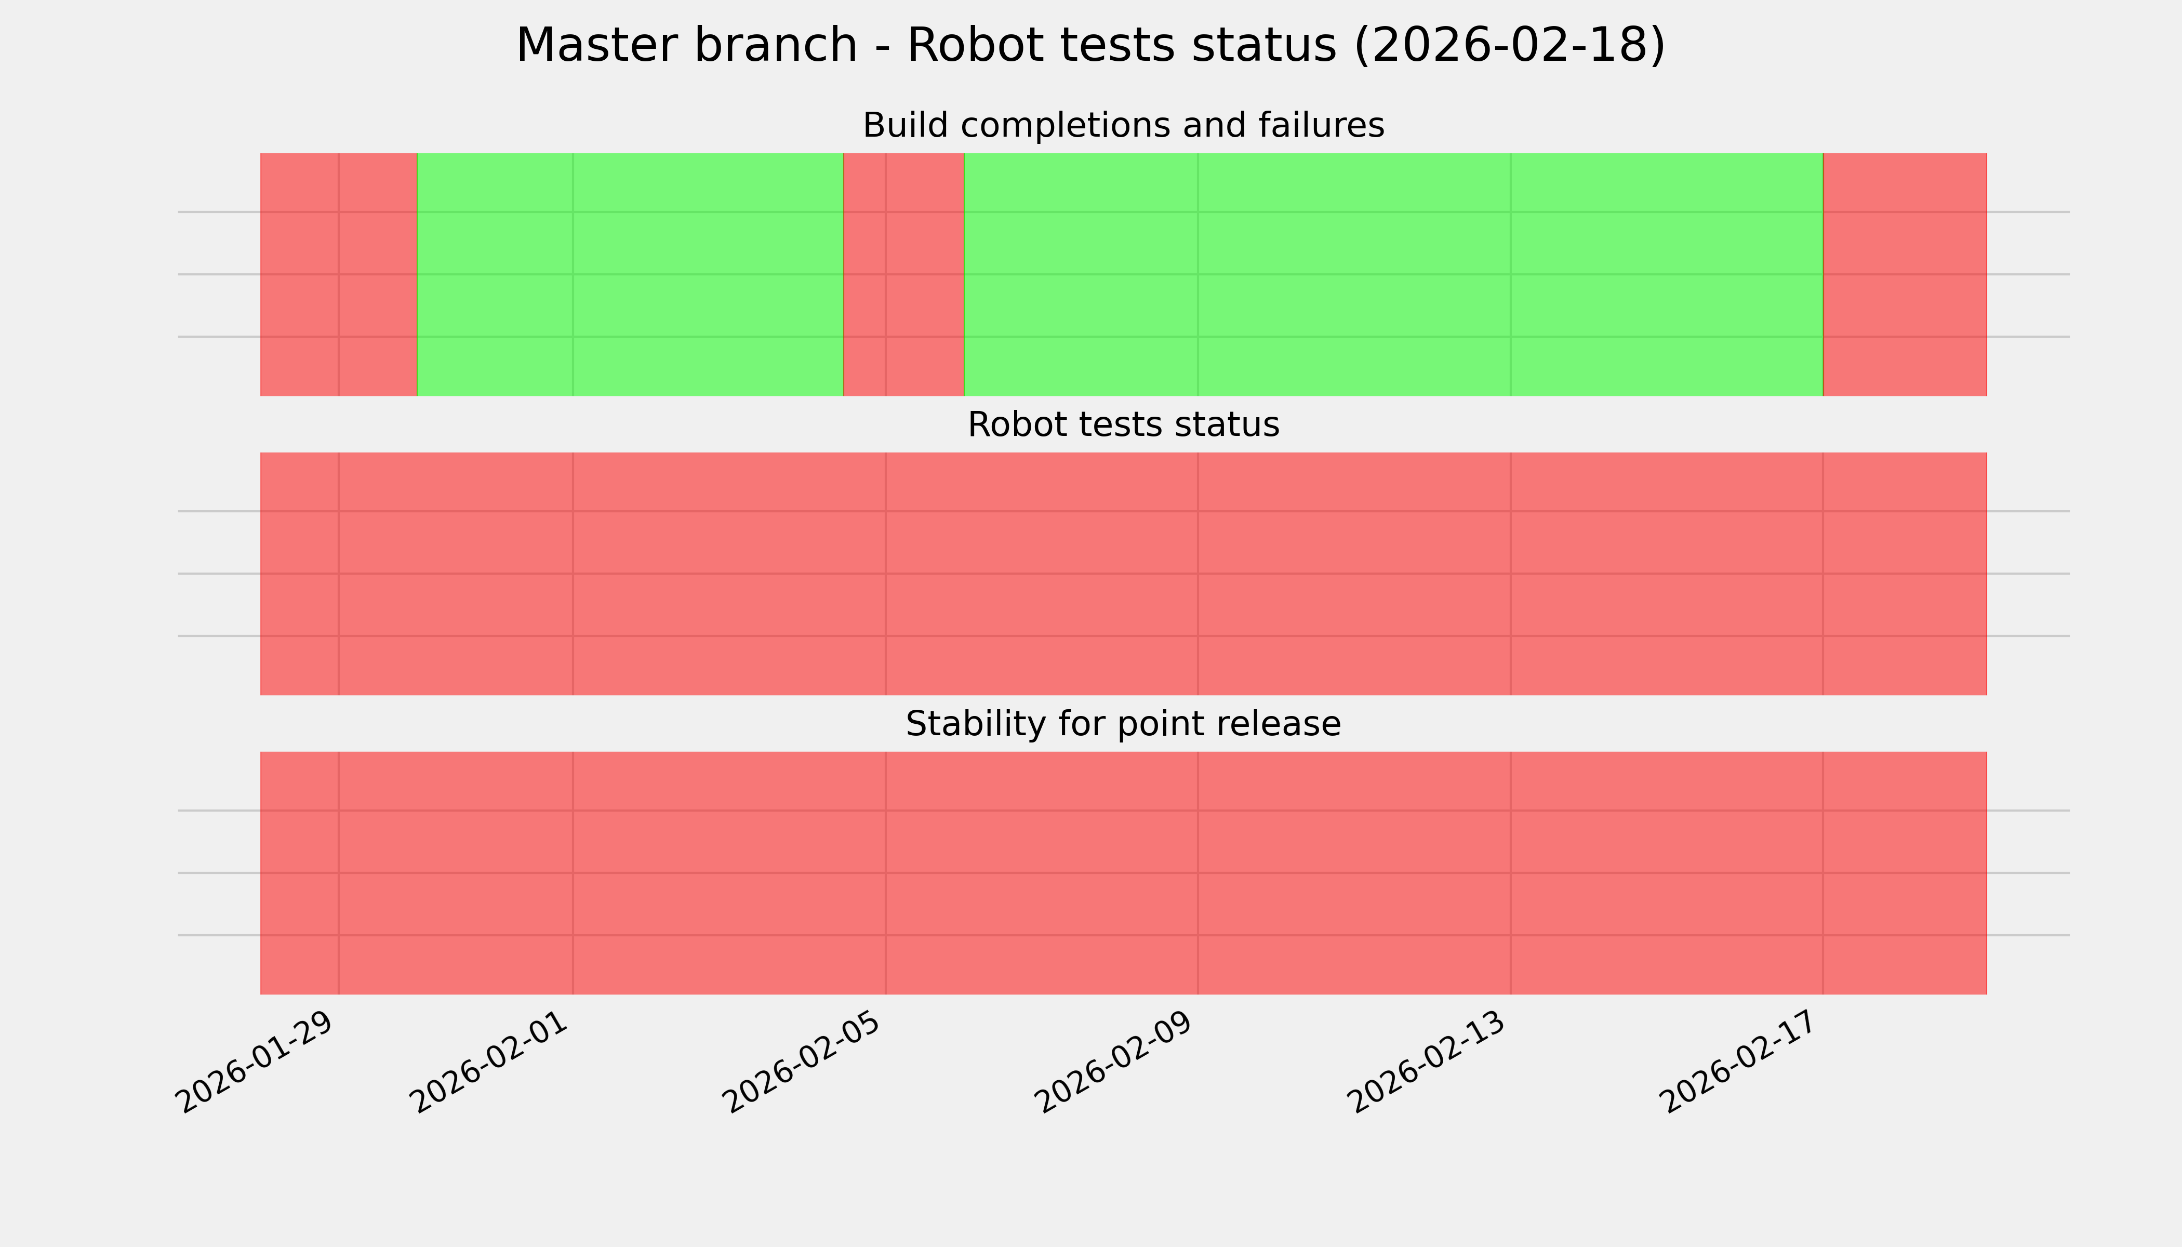
Task: Click the 'Build completions and failures' subplot title
Action: click(1123, 126)
